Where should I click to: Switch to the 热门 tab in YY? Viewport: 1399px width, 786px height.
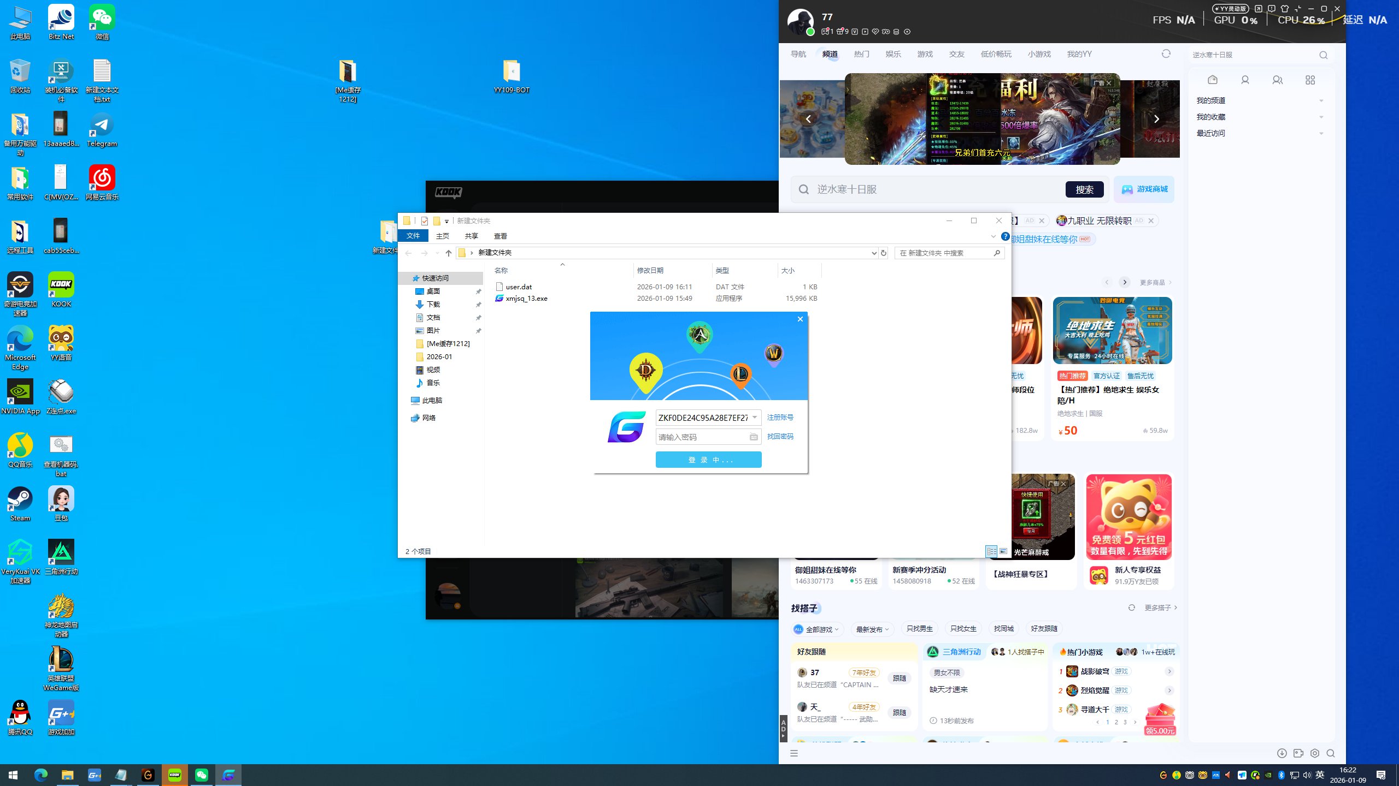(x=861, y=54)
